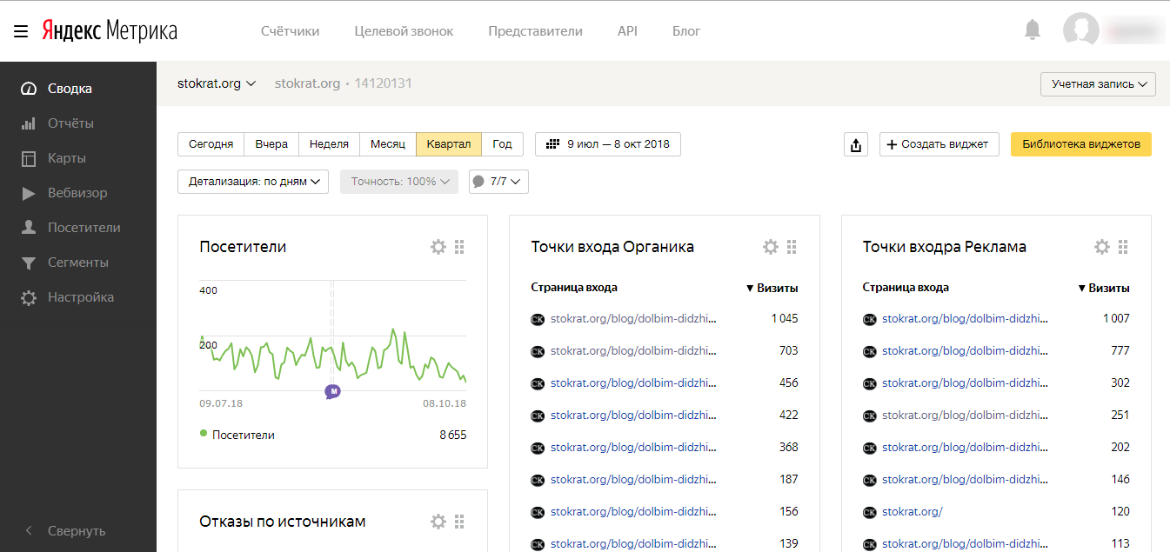Click the notifications bell icon
The height and width of the screenshot is (552, 1170).
pos(1033,30)
